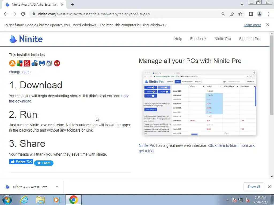Close the Ninite browser tab
The image size is (274, 205).
62,5
